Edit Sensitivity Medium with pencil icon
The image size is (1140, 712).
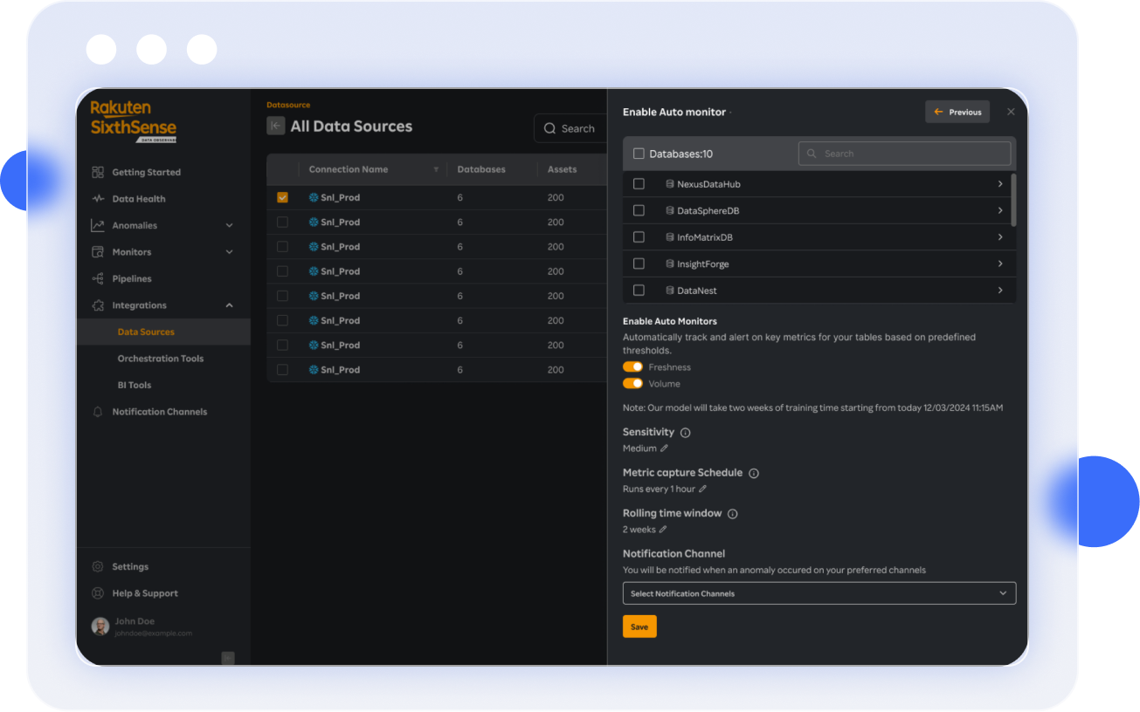point(664,448)
